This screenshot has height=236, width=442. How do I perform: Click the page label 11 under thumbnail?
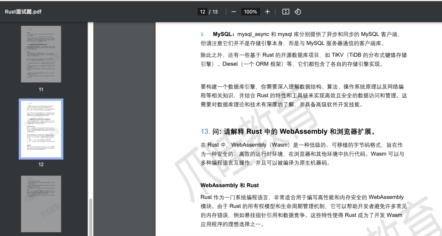(x=41, y=90)
